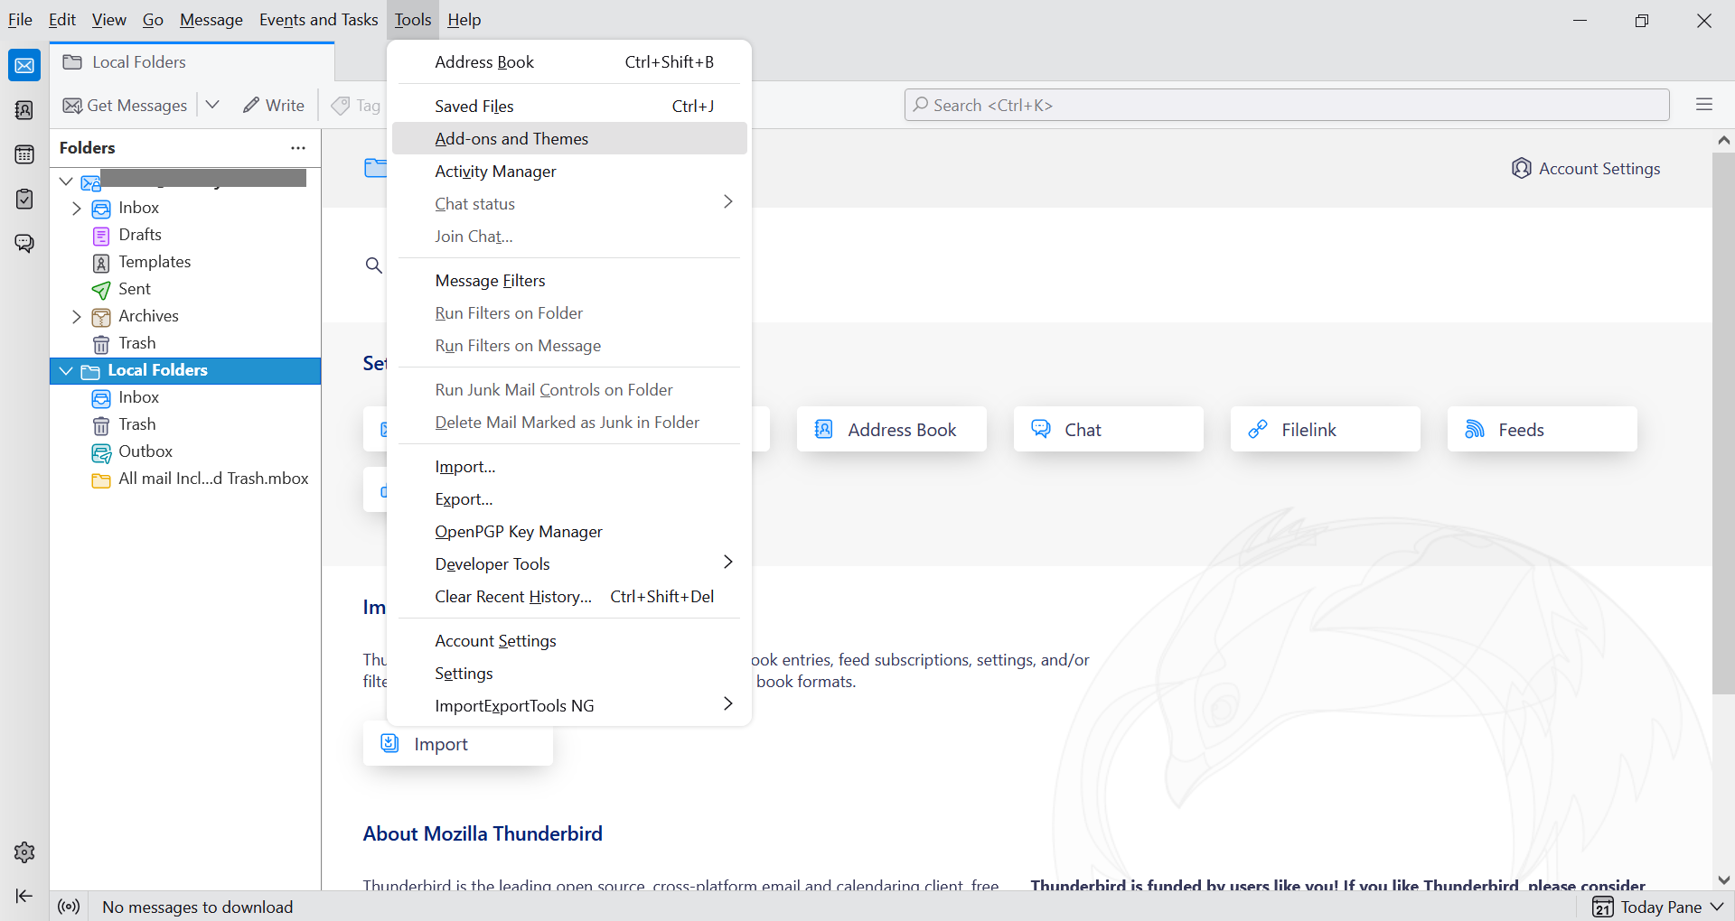Click the search magnifier icon in content area

tap(373, 265)
